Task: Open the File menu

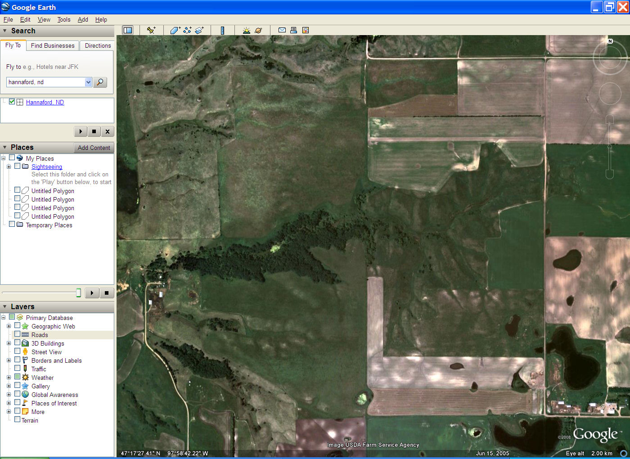Action: coord(8,19)
